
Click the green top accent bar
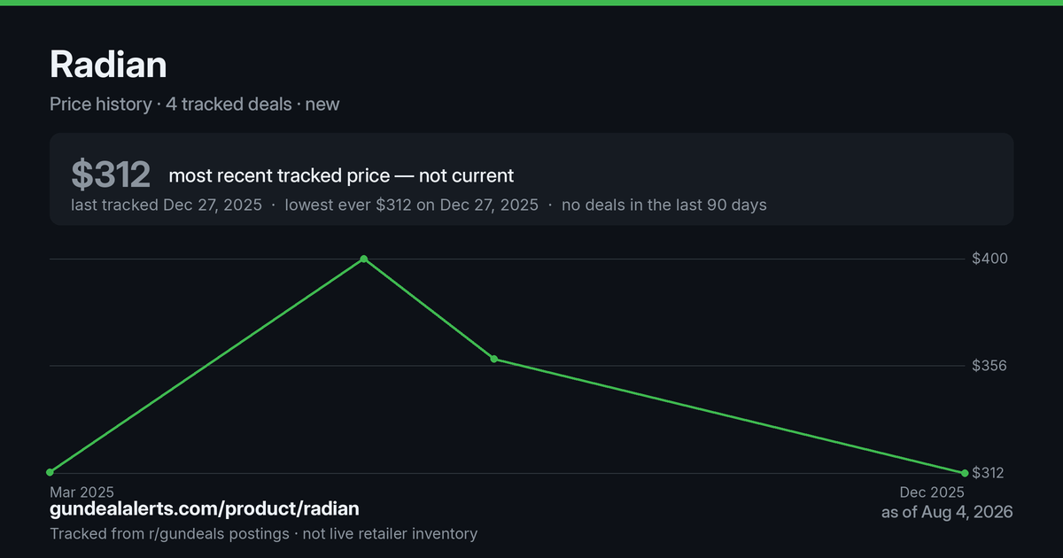tap(531, 3)
